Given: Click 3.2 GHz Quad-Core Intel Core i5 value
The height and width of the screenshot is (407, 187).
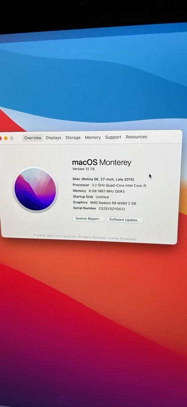Looking at the screenshot, I should click(119, 185).
